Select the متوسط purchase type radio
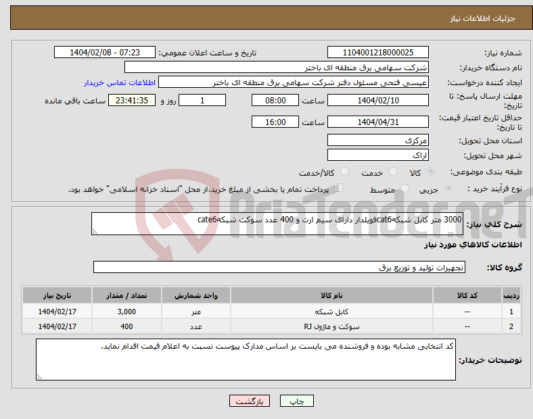 coord(404,188)
